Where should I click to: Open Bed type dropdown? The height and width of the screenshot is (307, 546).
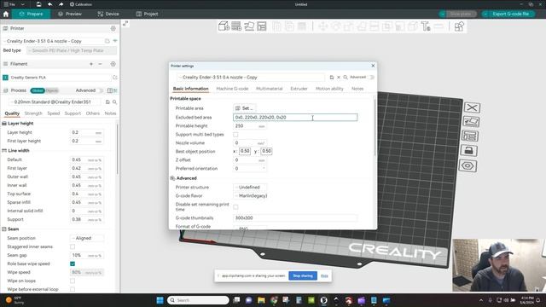72,50
